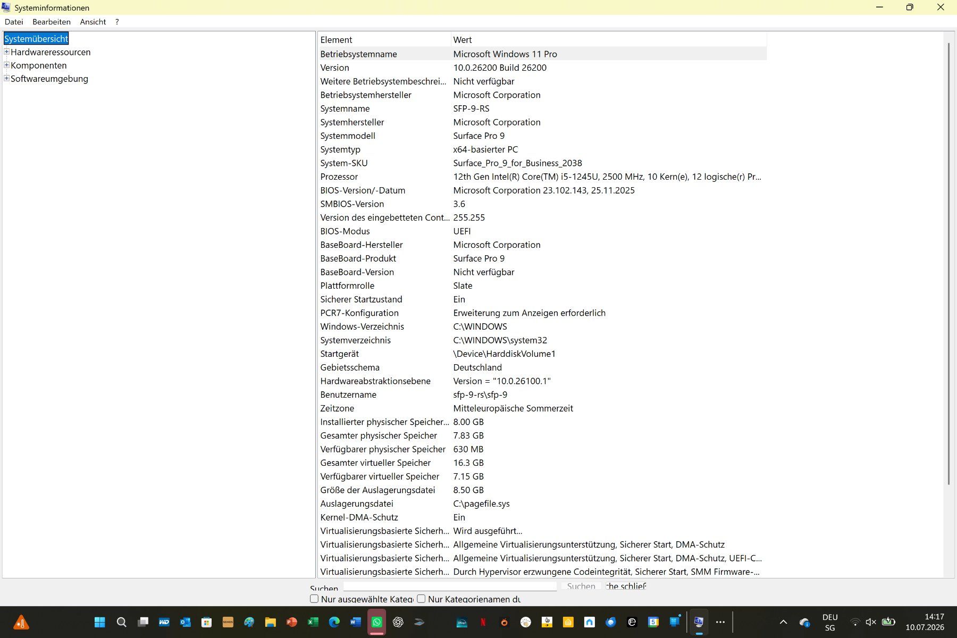Select the Benutzername row
This screenshot has width=957, height=638.
coord(542,394)
